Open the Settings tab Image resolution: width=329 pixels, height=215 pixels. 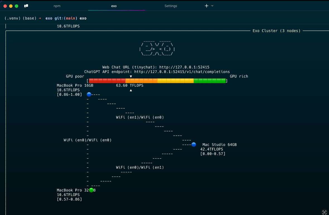click(x=171, y=6)
